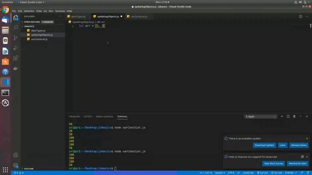Open the Release Notes button
Viewport: 312px width, 175px height.
coord(299,145)
